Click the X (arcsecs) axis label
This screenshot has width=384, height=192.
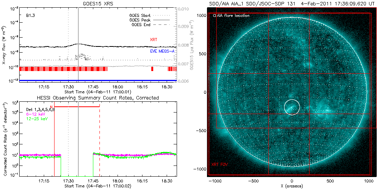(291, 185)
